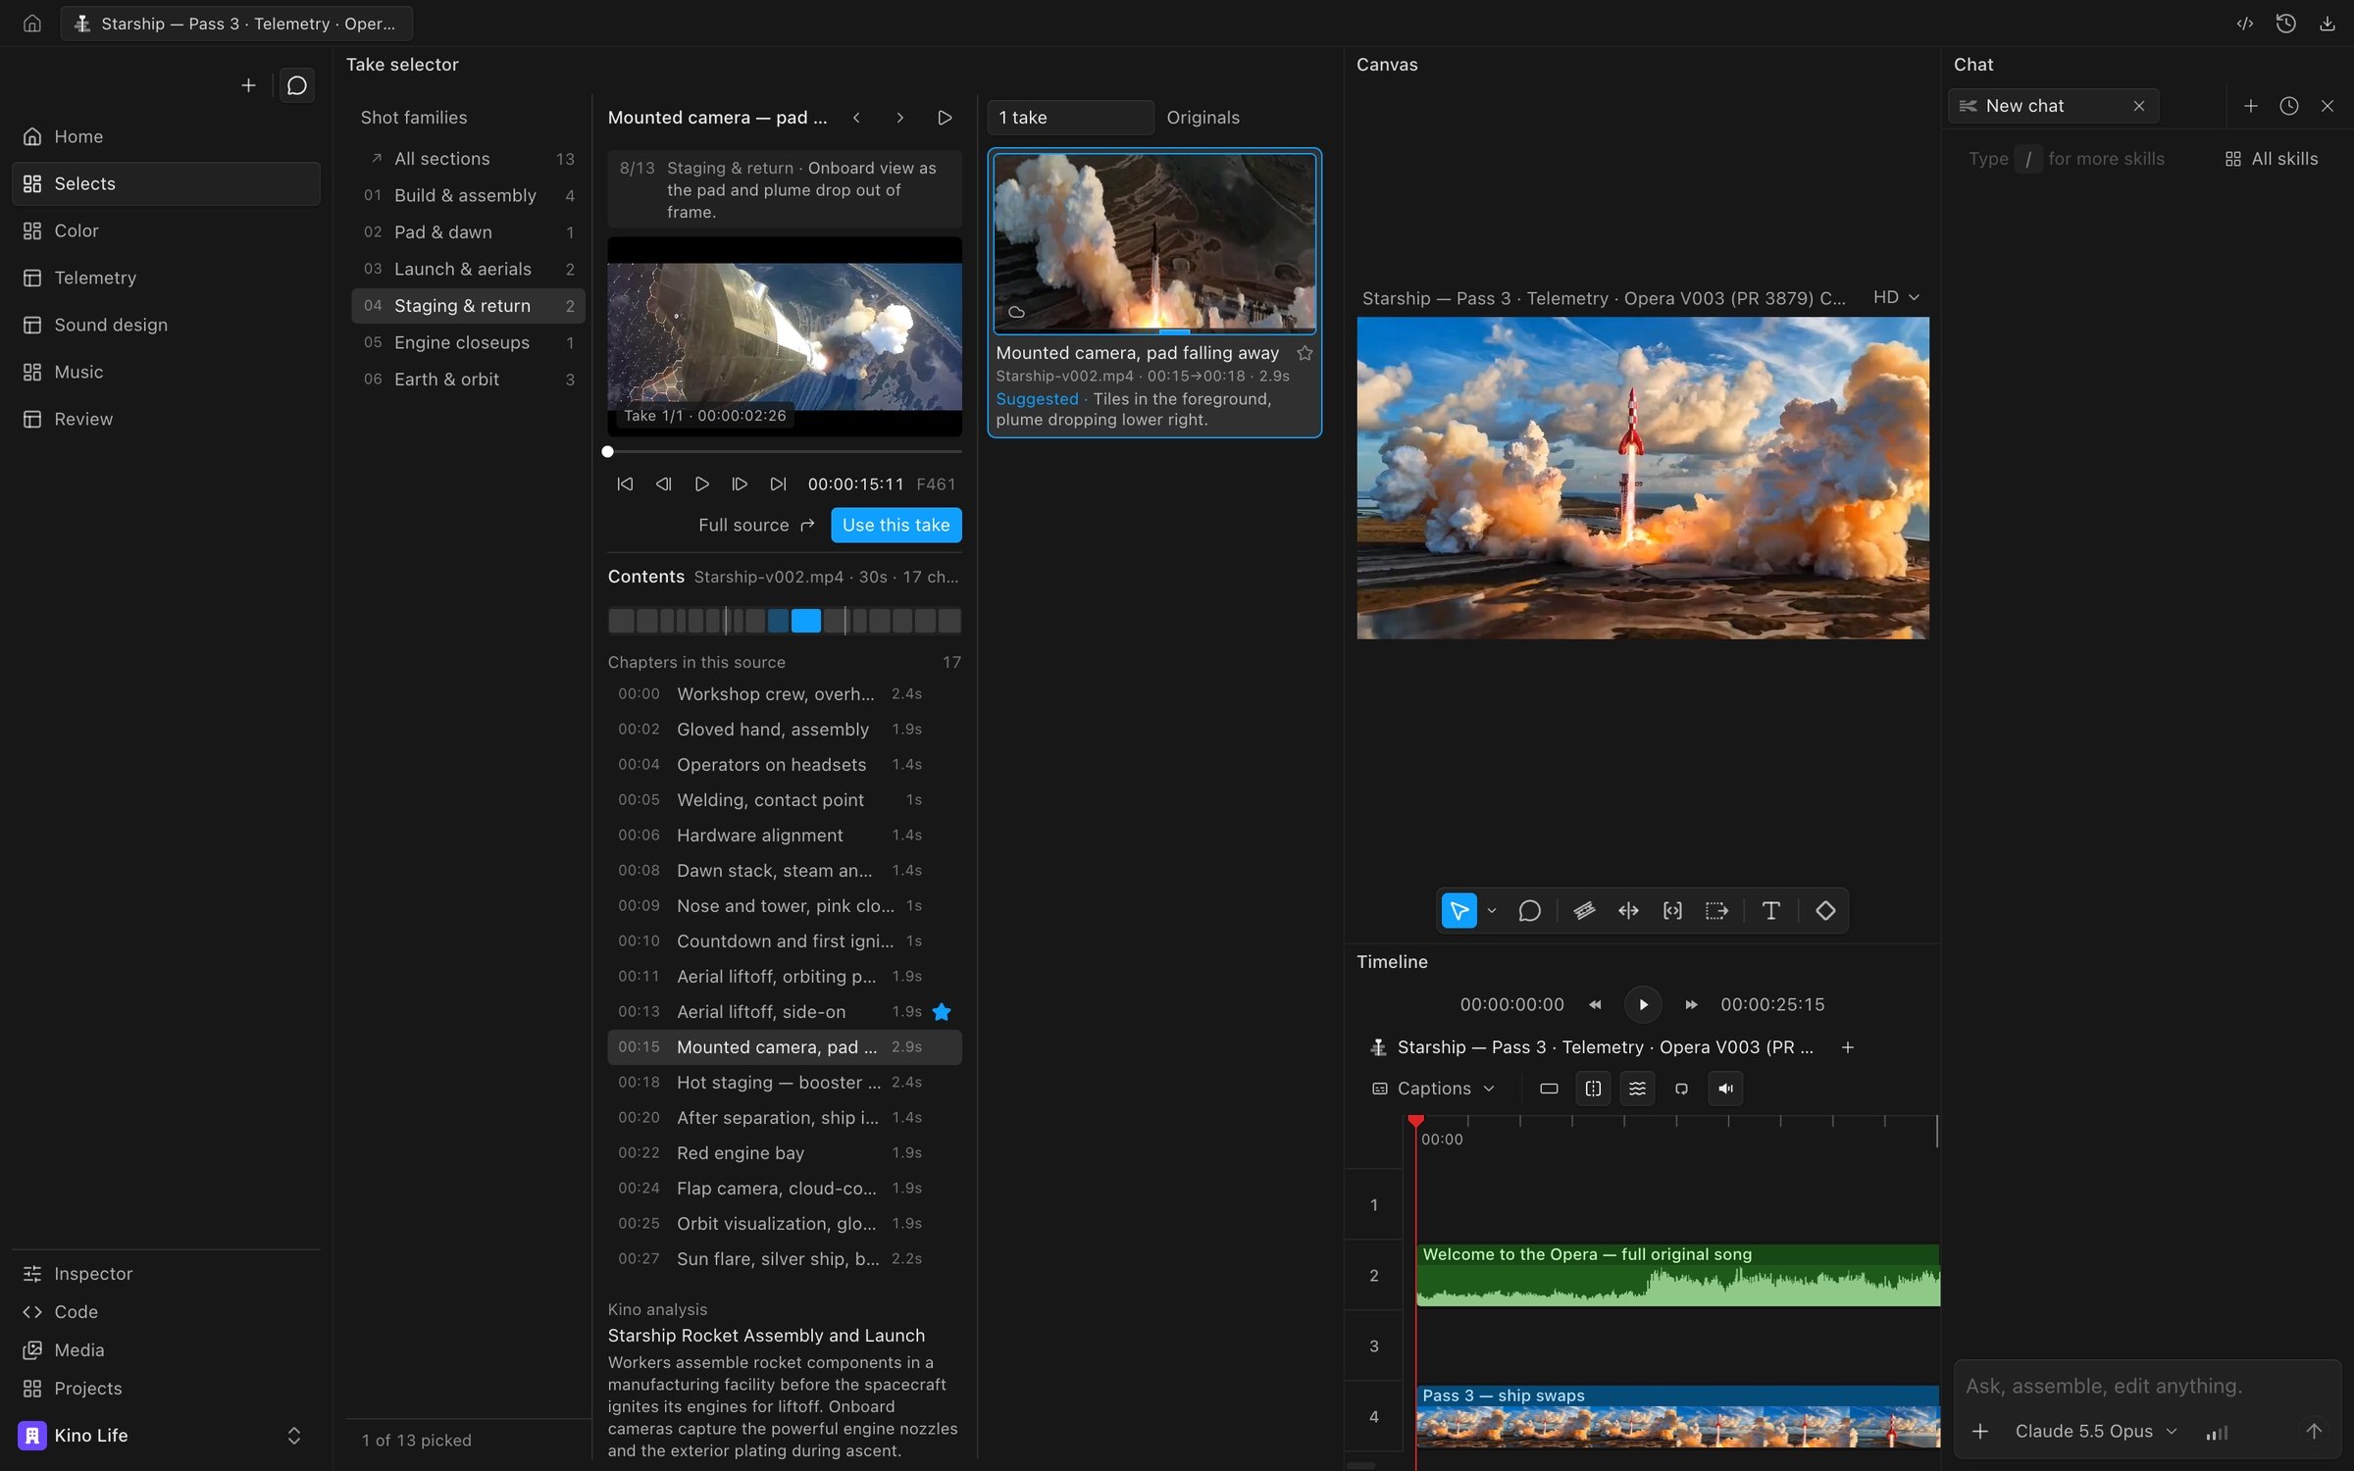
Task: Select the bracketed fit range tool
Action: [x=1672, y=911]
